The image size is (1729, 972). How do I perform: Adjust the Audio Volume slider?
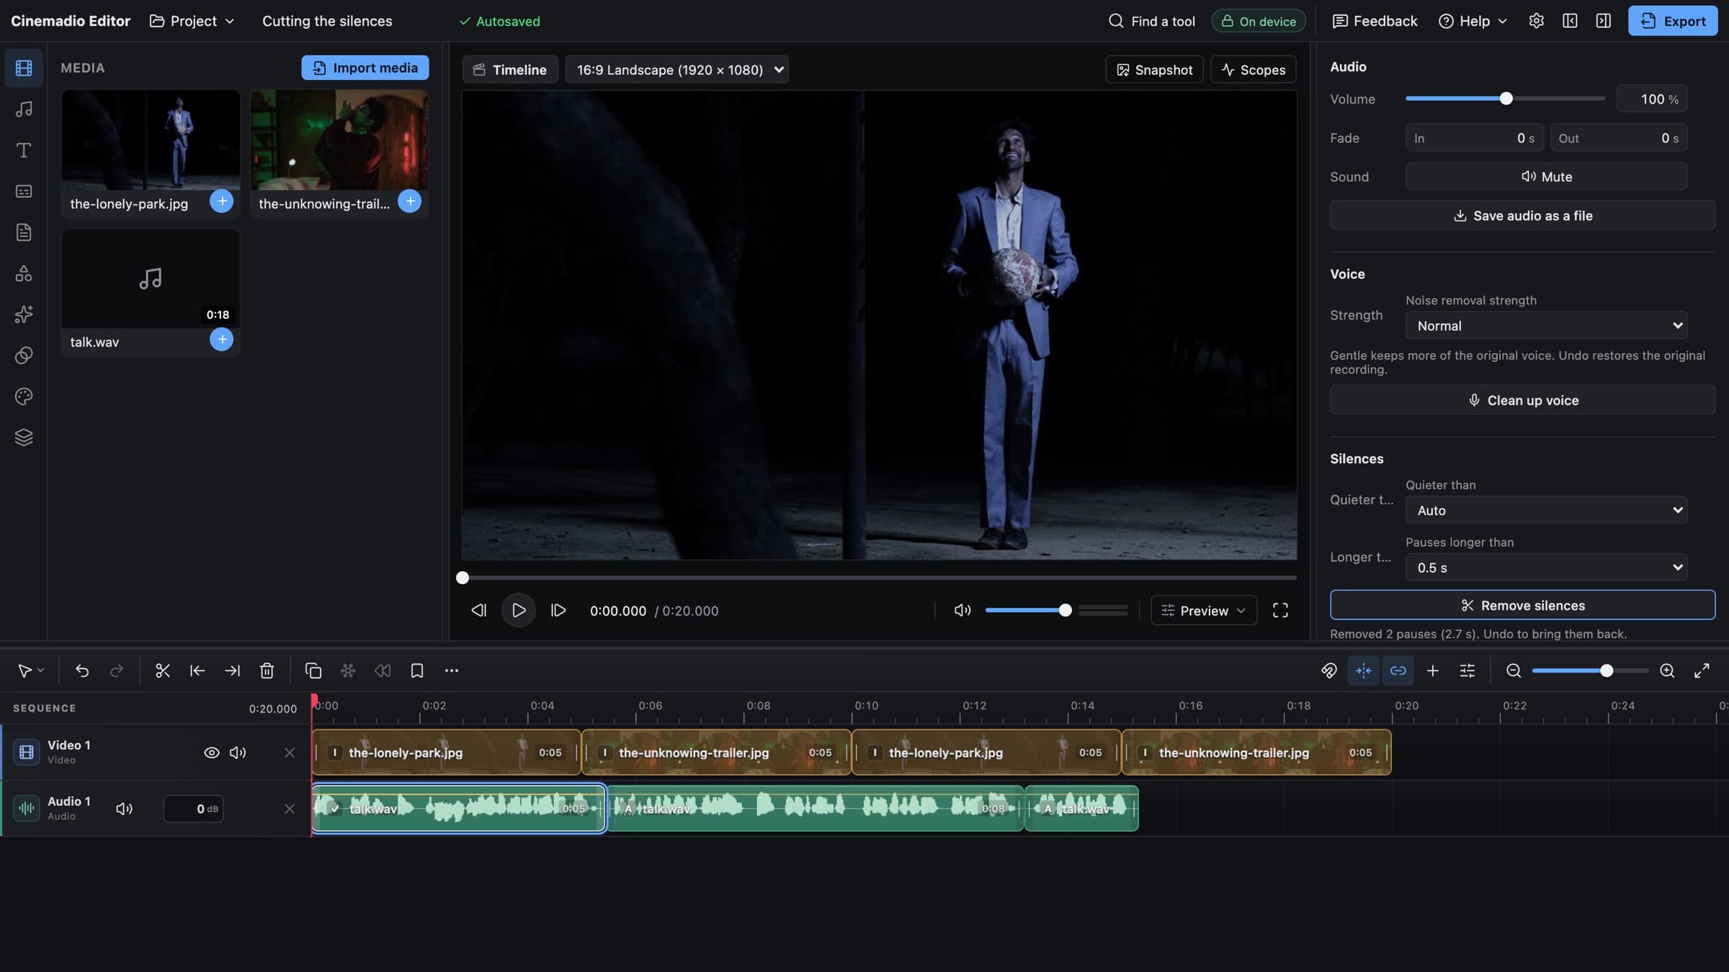(x=1506, y=99)
